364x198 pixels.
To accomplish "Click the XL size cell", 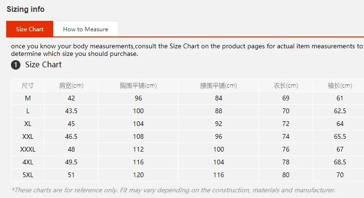I will pyautogui.click(x=28, y=124).
